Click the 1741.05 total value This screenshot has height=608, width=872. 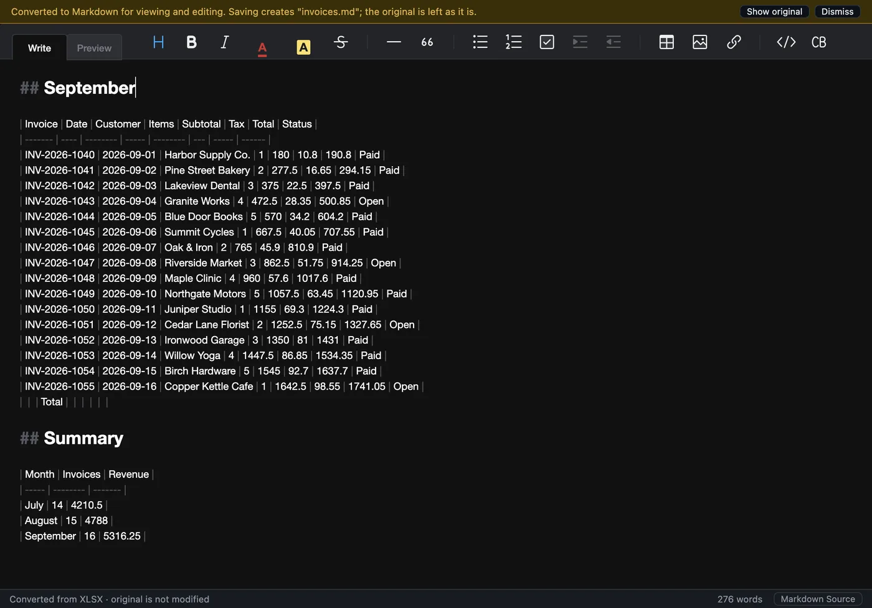coord(367,386)
